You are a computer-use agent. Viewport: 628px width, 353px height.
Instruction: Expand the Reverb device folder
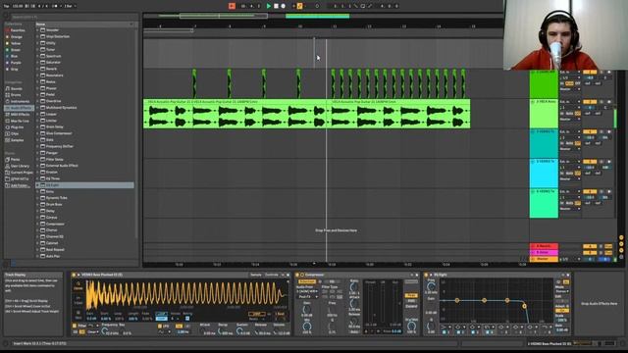(37, 69)
